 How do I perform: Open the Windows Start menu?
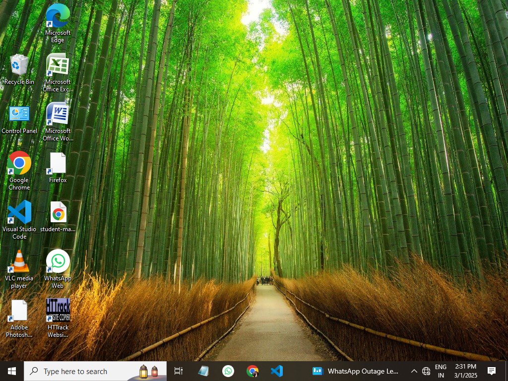pyautogui.click(x=12, y=371)
